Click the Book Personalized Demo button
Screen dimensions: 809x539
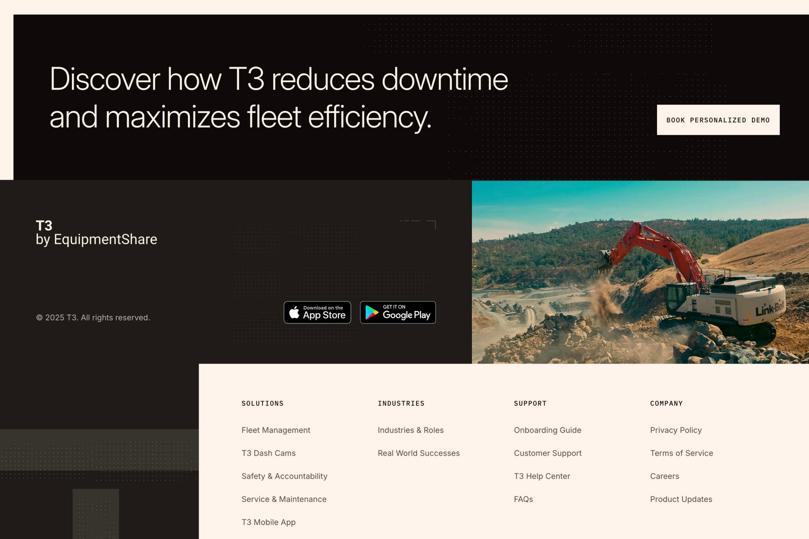pos(718,120)
